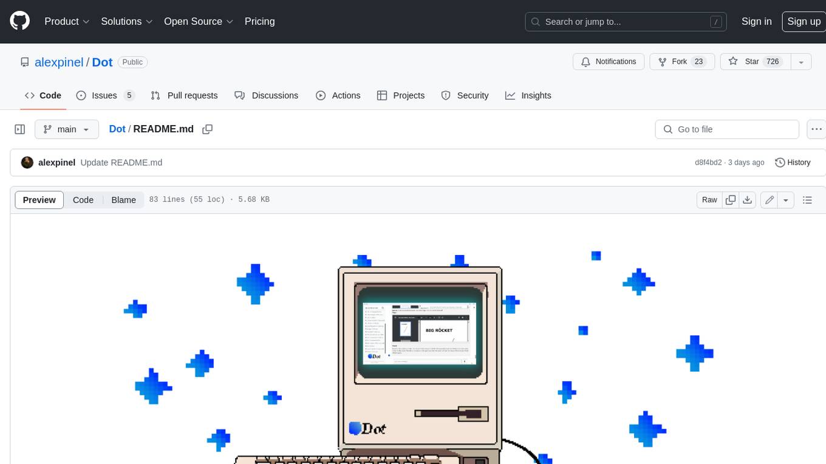The height and width of the screenshot is (464, 826).
Task: Click the Fork count 23
Action: click(x=698, y=61)
